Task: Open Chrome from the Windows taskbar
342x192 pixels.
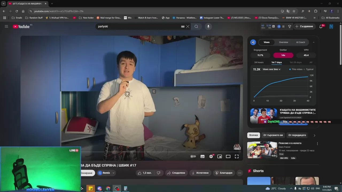Action: click(x=108, y=189)
